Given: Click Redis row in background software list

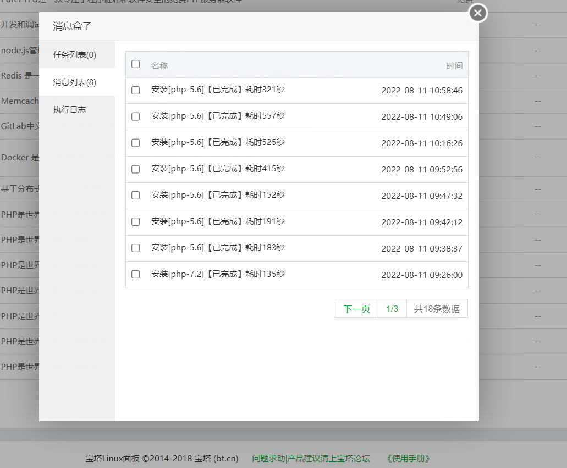Looking at the screenshot, I should pyautogui.click(x=20, y=76).
